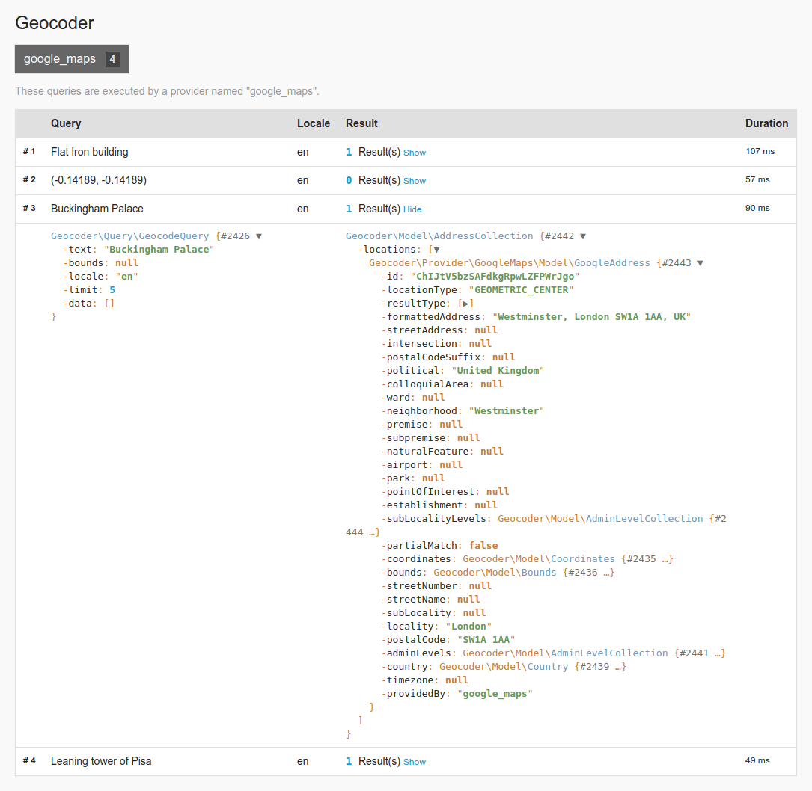This screenshot has height=791, width=812.
Task: Click the query count badge 4
Action: click(x=112, y=59)
